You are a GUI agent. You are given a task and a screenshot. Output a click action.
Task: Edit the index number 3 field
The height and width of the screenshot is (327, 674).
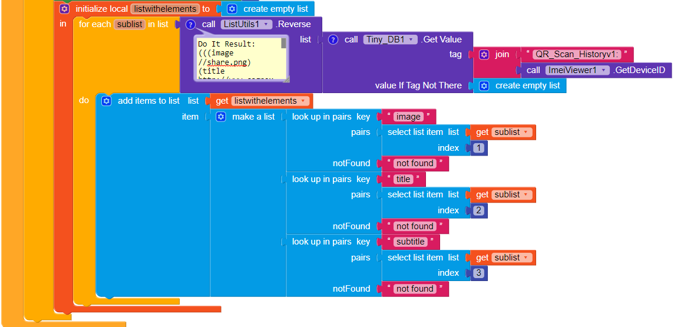point(479,273)
